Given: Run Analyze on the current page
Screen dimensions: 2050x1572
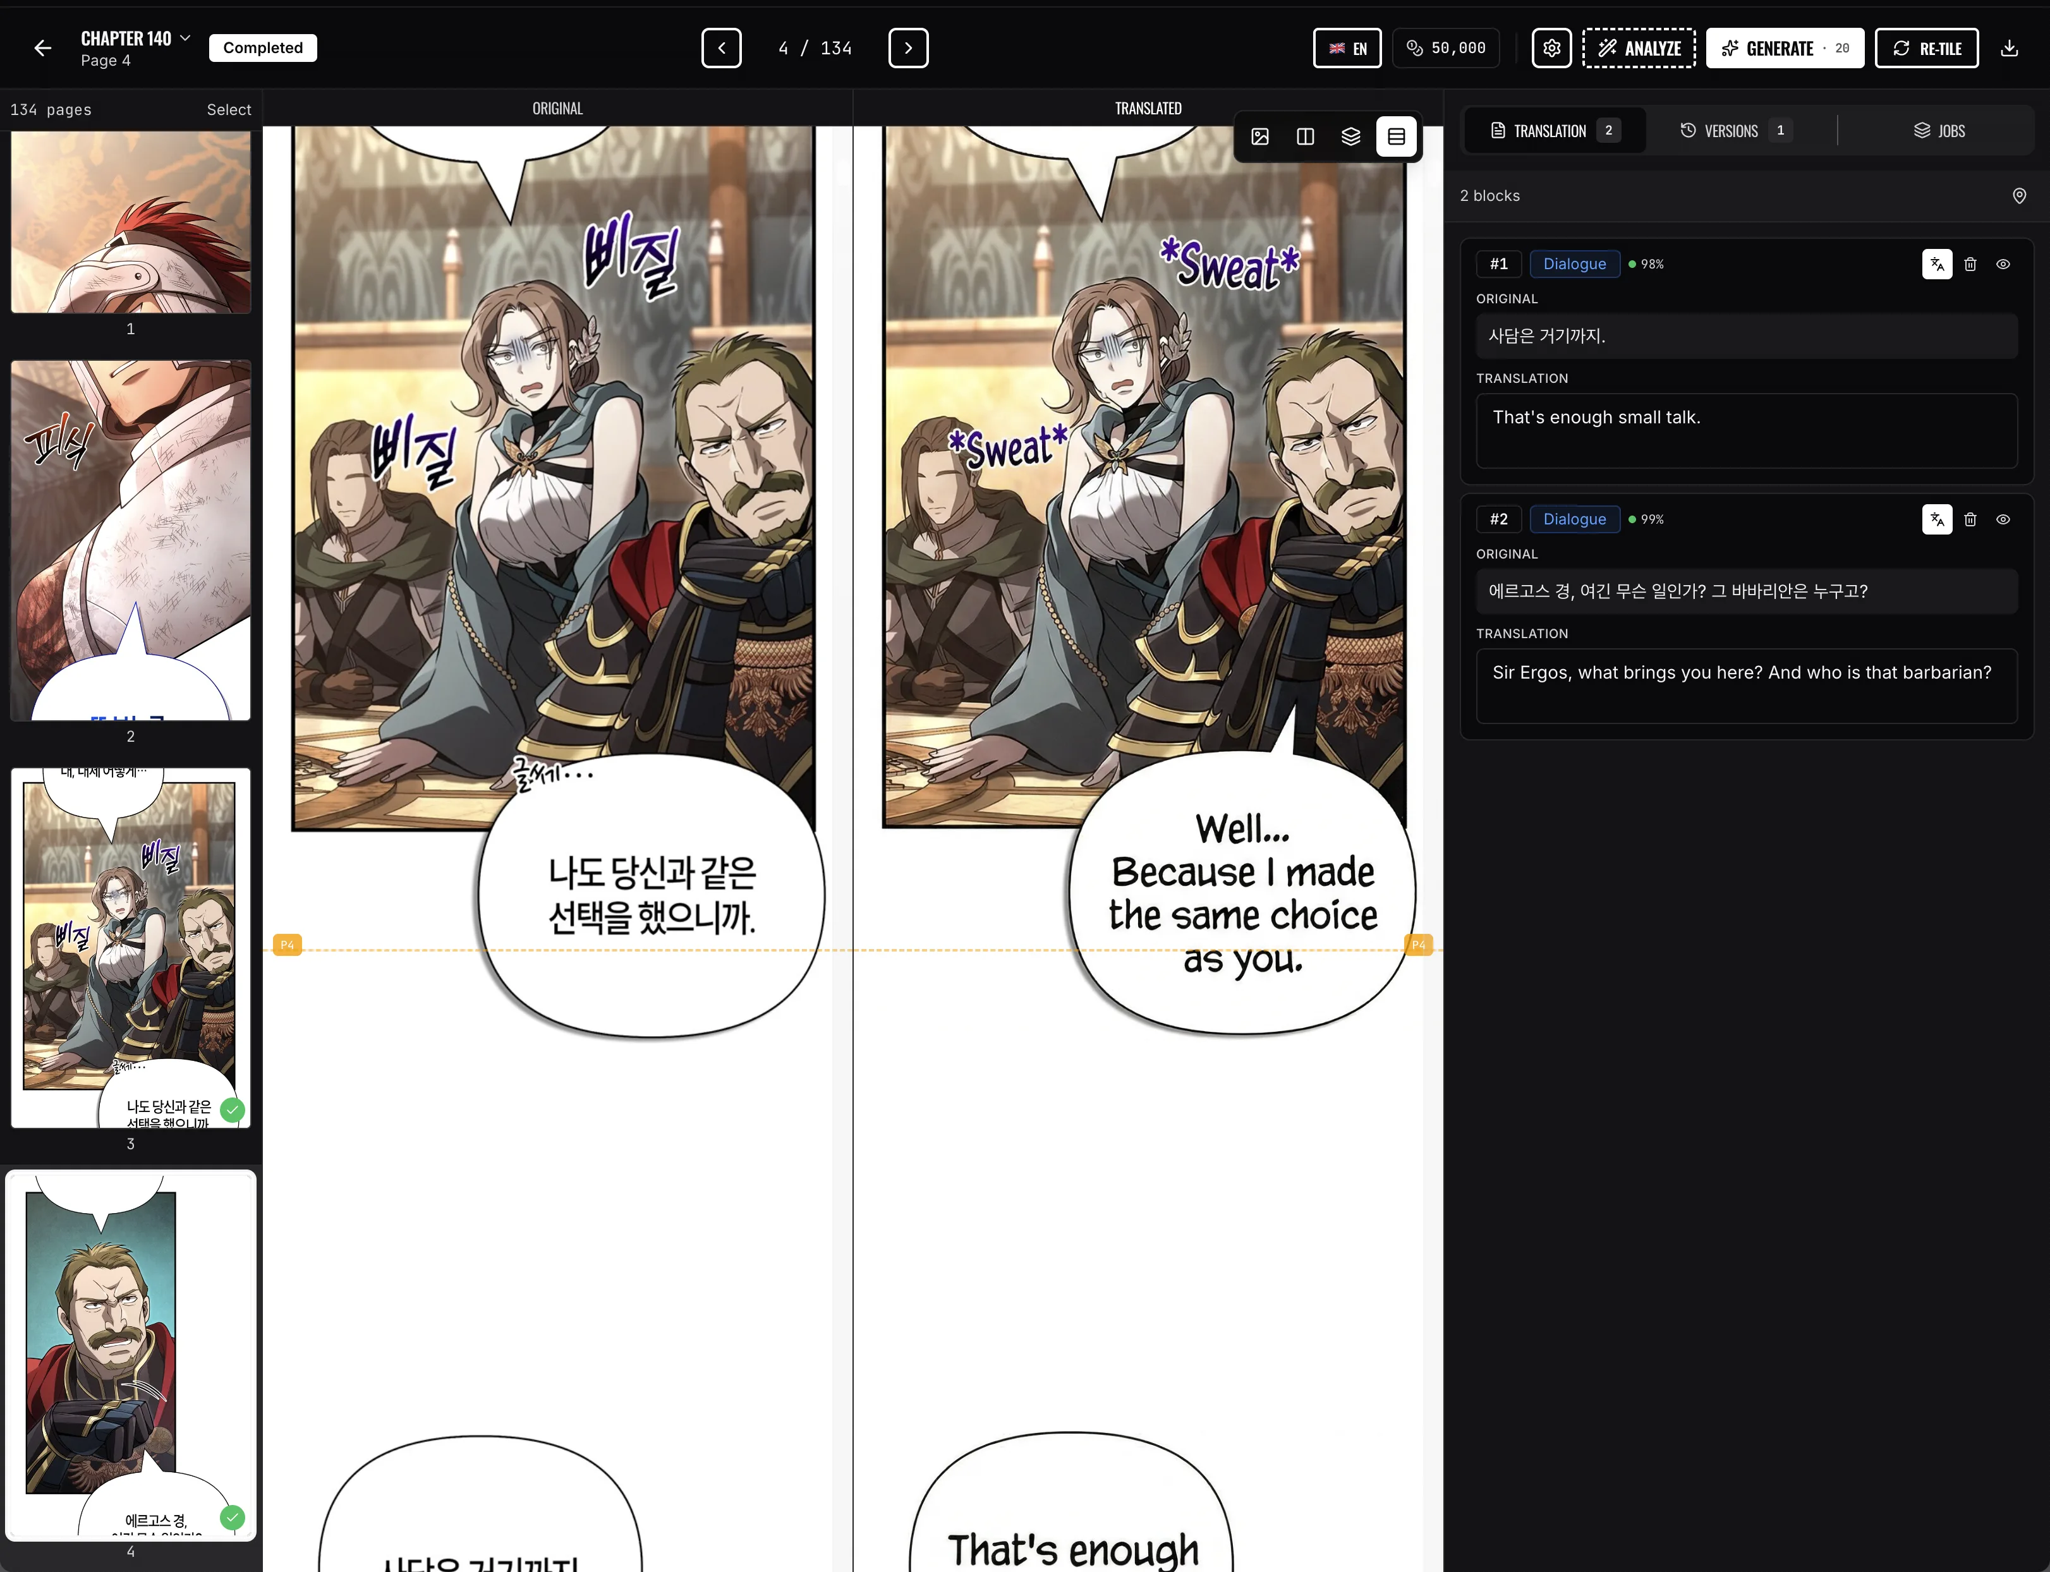Looking at the screenshot, I should point(1639,48).
